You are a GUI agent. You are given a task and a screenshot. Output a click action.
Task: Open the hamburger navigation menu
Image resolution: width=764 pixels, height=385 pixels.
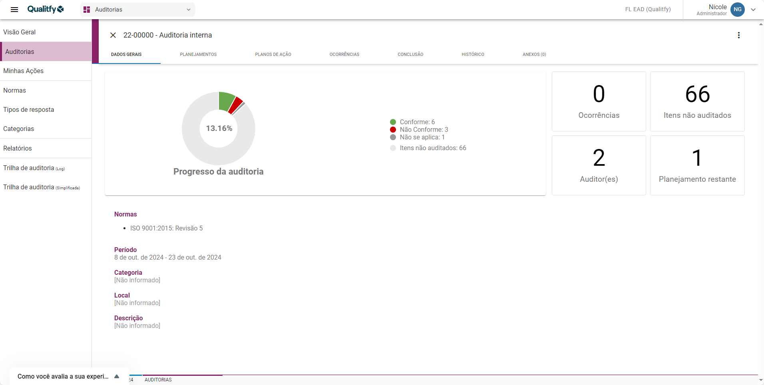(14, 10)
